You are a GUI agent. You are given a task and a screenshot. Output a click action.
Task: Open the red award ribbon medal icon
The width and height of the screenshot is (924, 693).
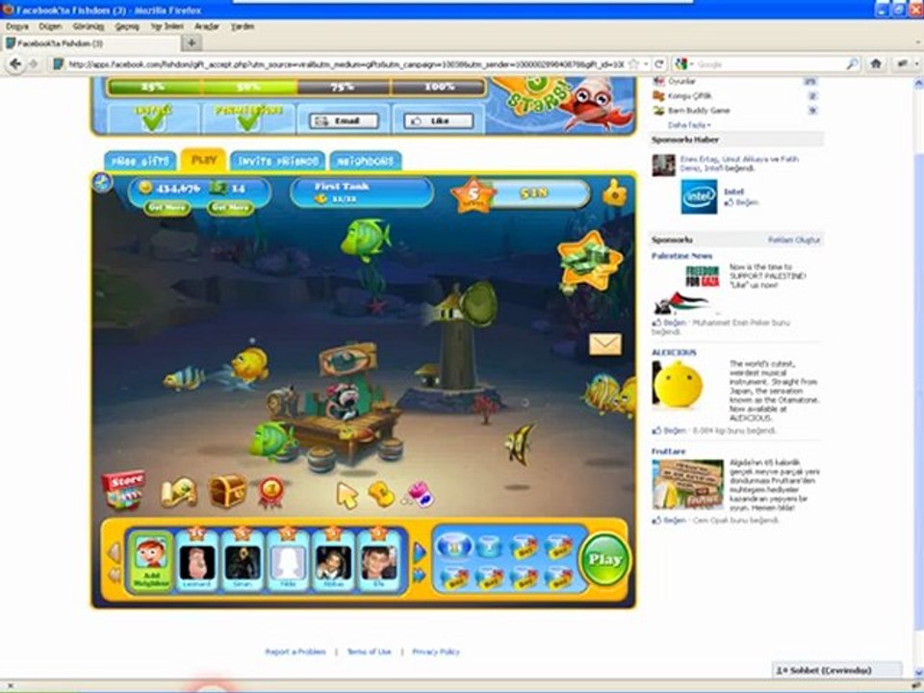click(x=271, y=492)
